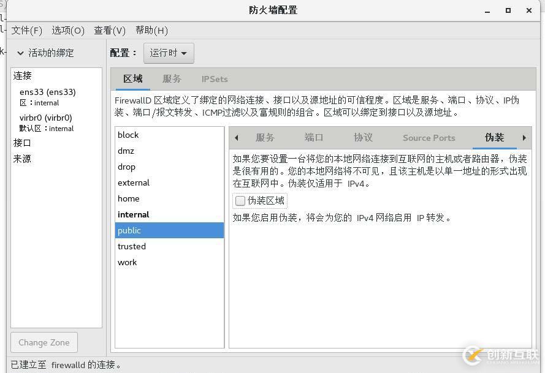Viewport: 545px width, 373px height.
Task: Select the external zone
Action: click(x=169, y=183)
